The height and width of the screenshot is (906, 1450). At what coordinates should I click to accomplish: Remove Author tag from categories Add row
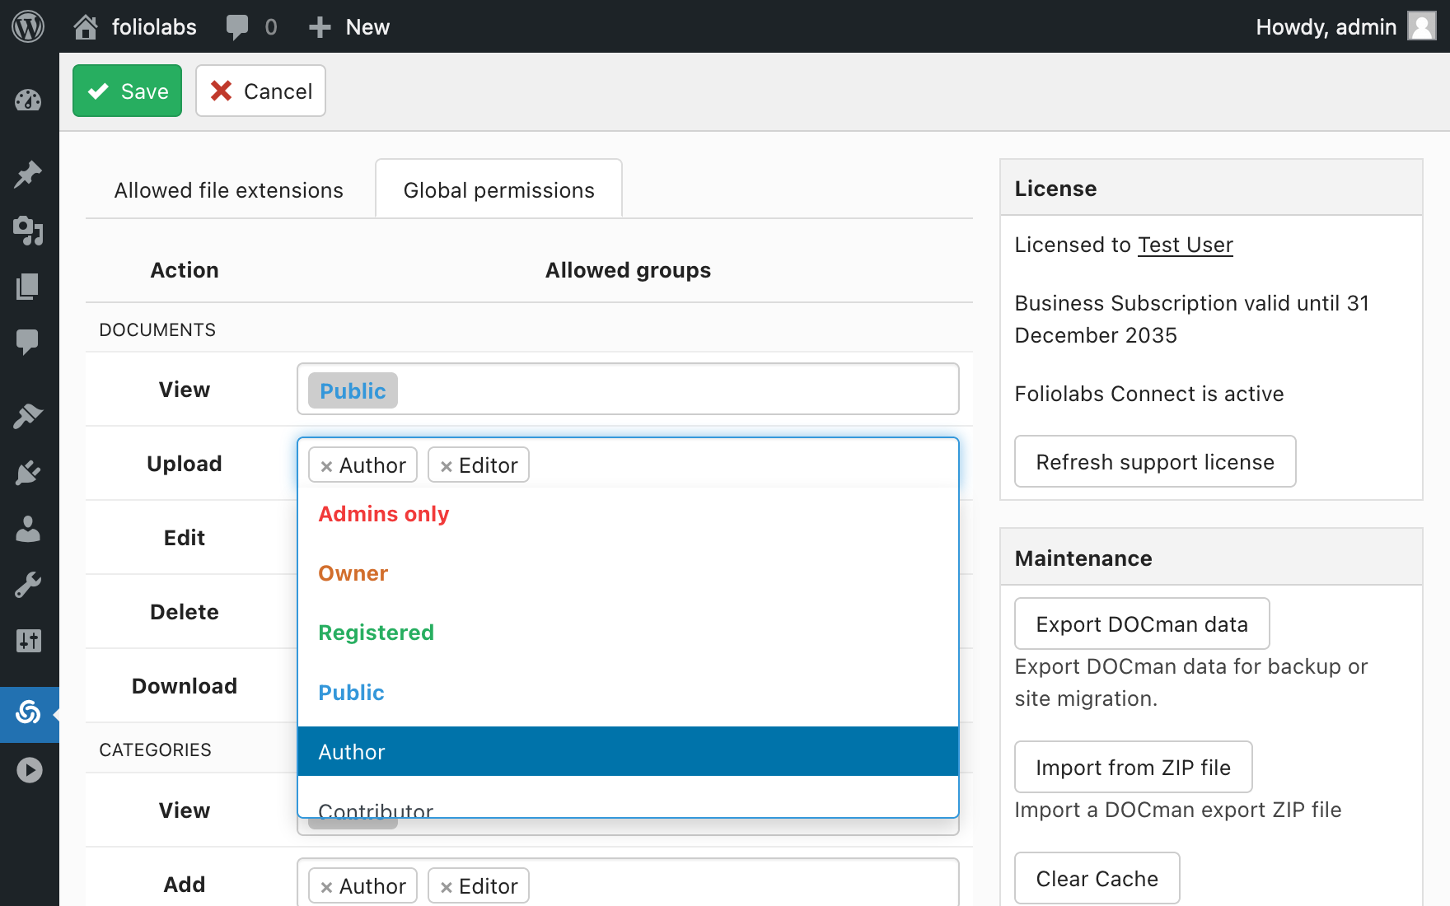click(326, 887)
